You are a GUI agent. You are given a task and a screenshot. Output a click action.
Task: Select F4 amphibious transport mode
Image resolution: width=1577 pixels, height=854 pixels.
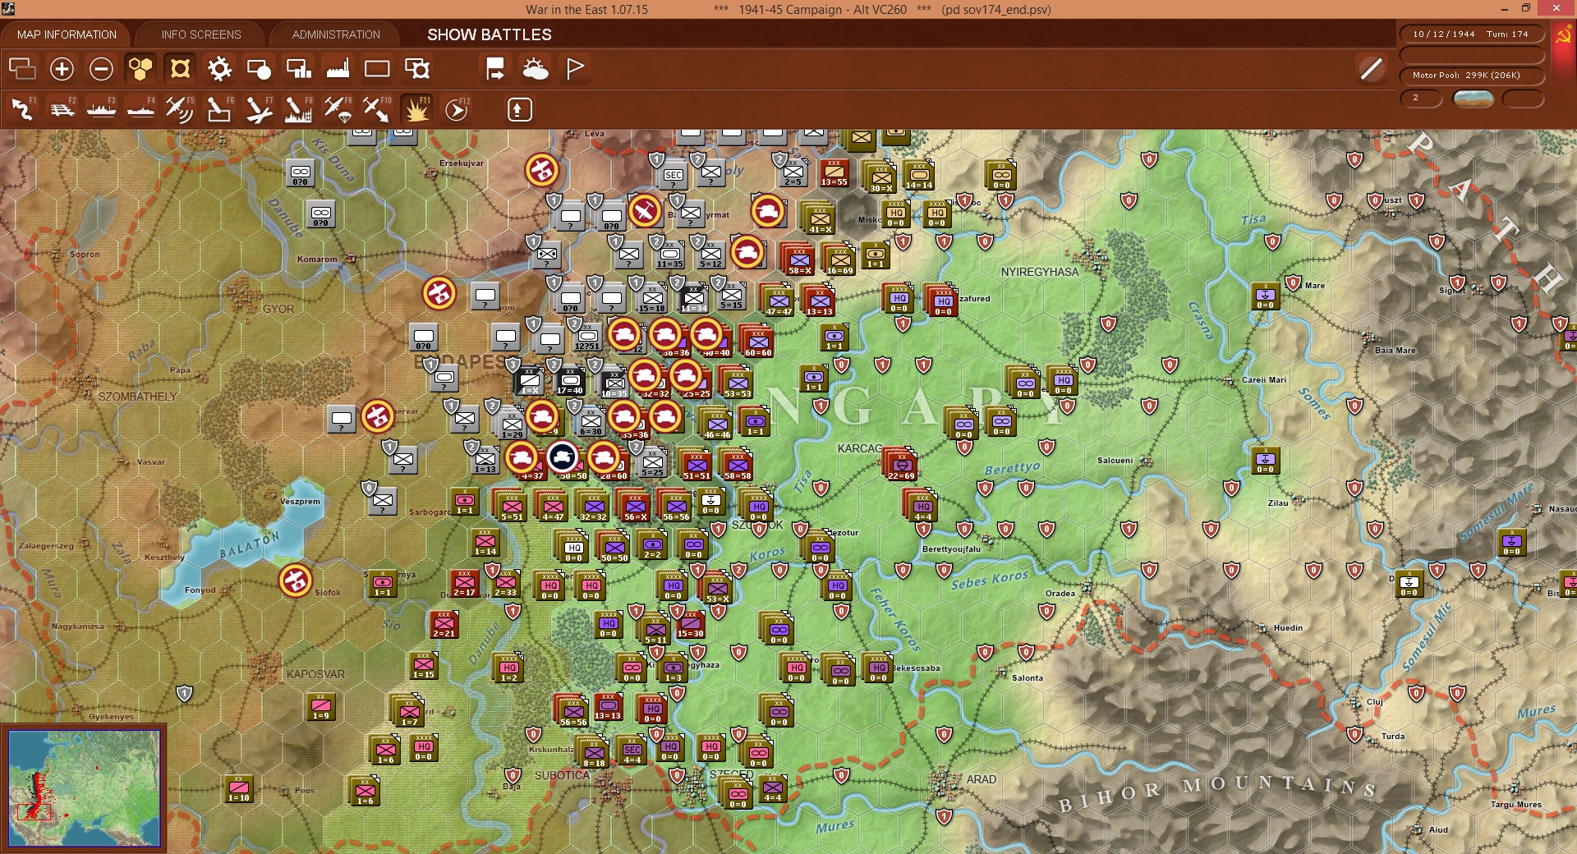point(141,109)
